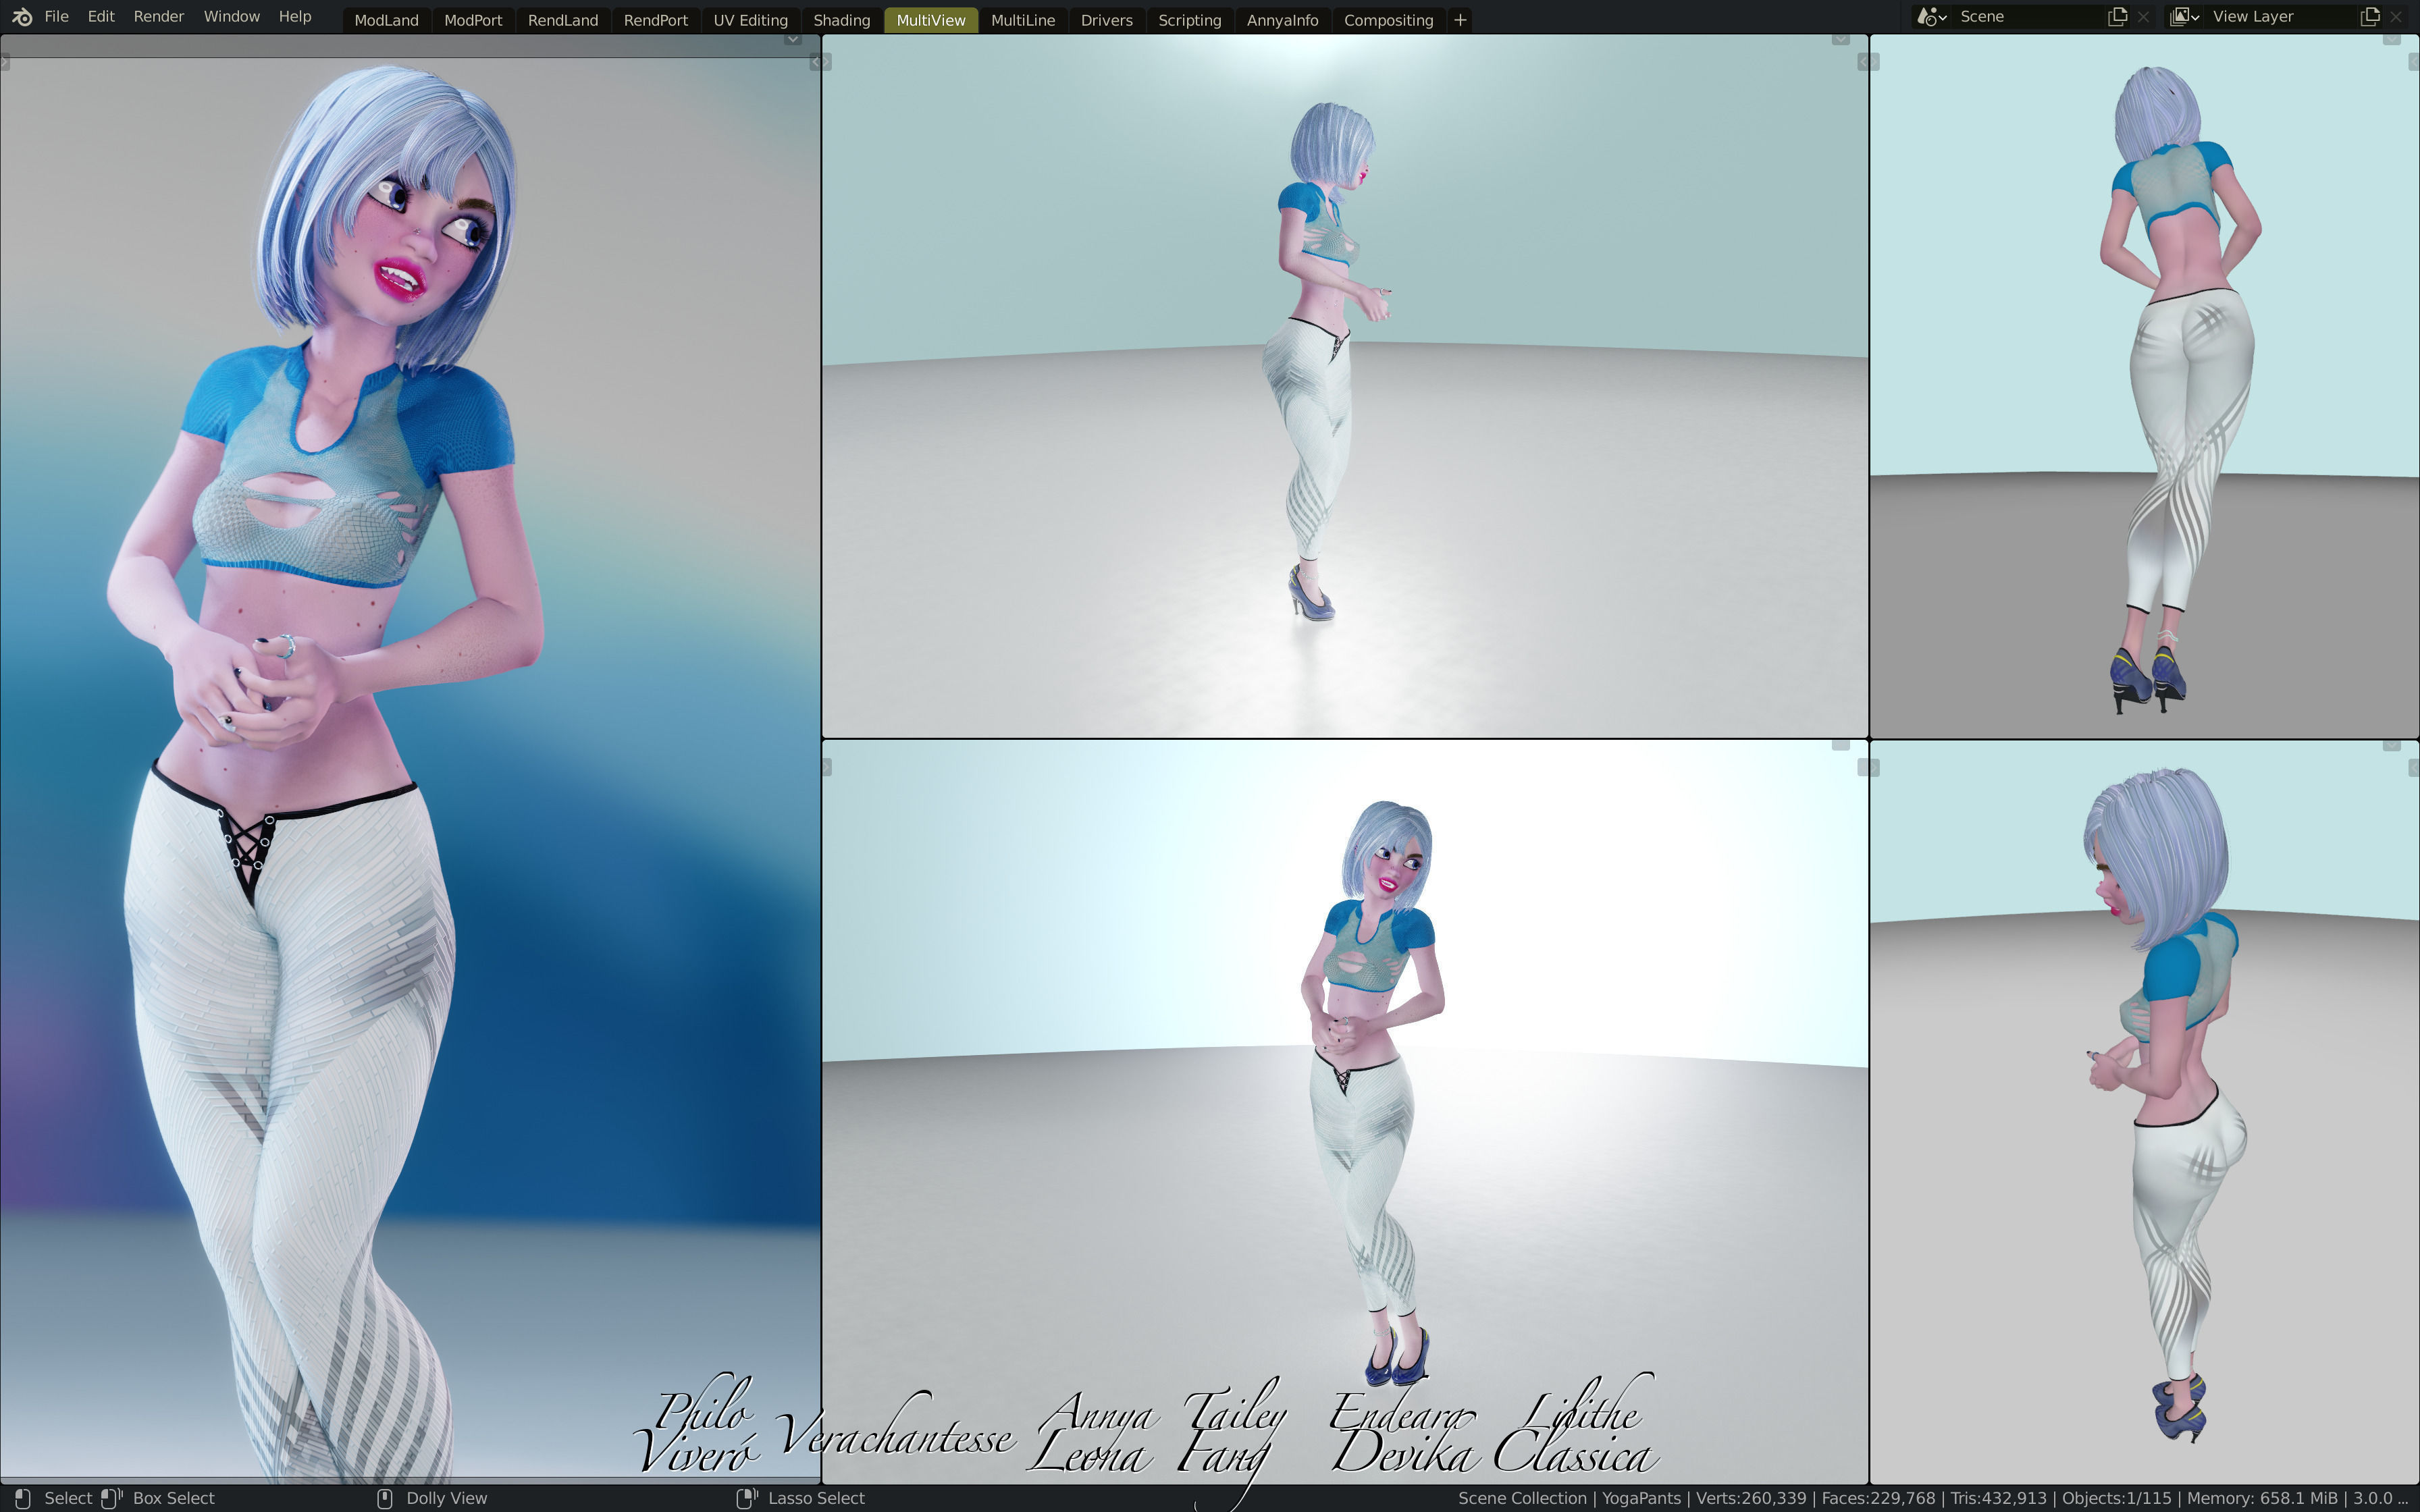The height and width of the screenshot is (1512, 2420).
Task: Switch to the RendLand workspace tab
Action: (563, 20)
